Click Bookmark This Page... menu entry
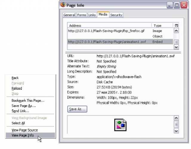This screenshot has height=149, width=191. tap(28, 101)
